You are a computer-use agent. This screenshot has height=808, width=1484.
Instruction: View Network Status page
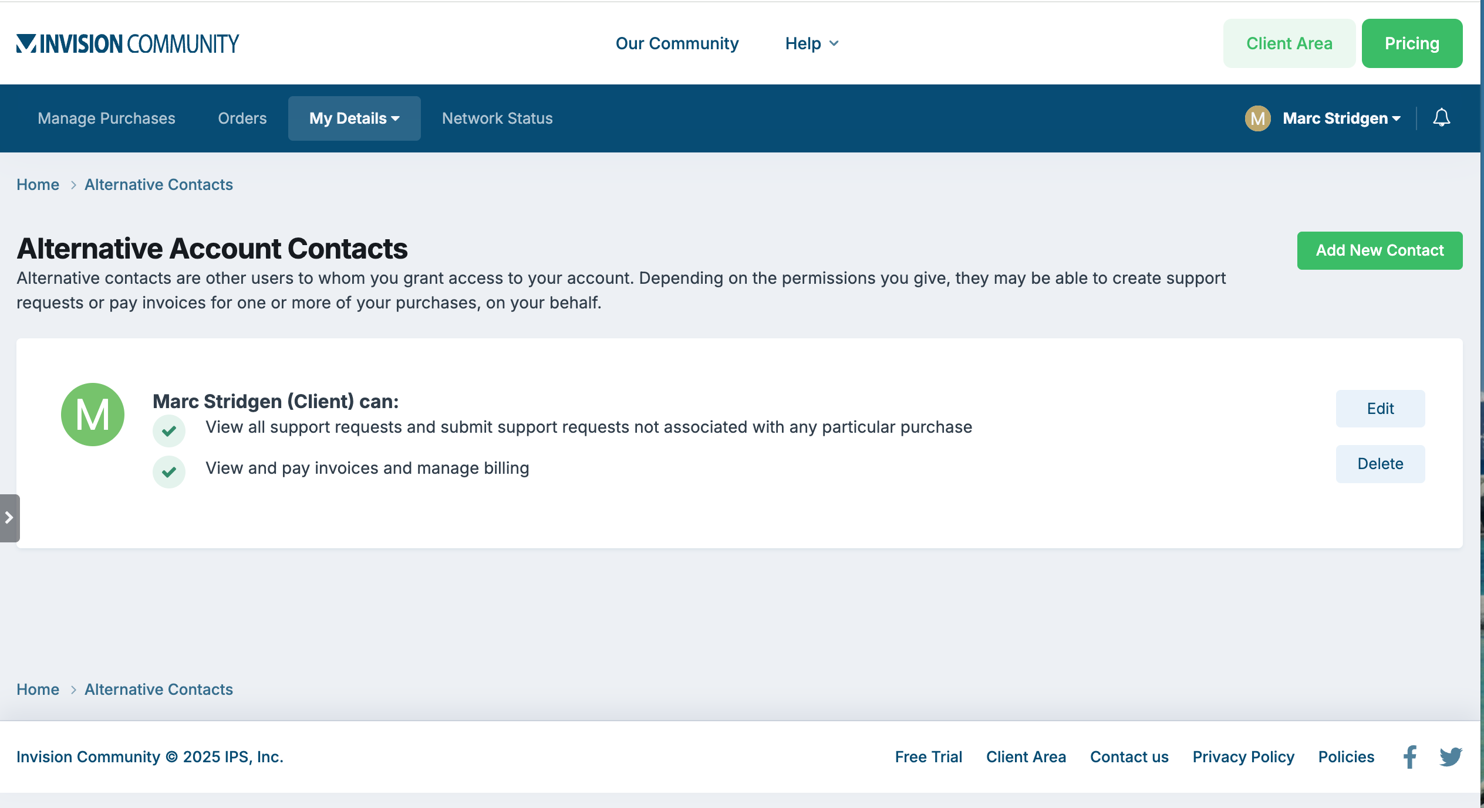click(497, 118)
